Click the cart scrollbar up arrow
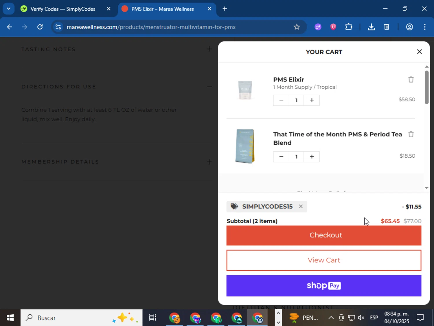 [x=426, y=67]
